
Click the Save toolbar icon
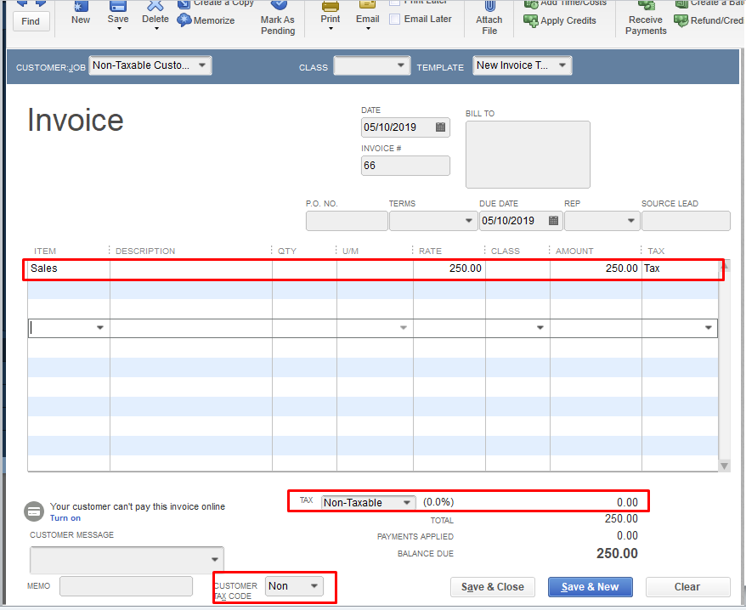tap(118, 8)
